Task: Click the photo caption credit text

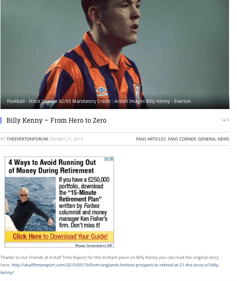Action: (99, 101)
